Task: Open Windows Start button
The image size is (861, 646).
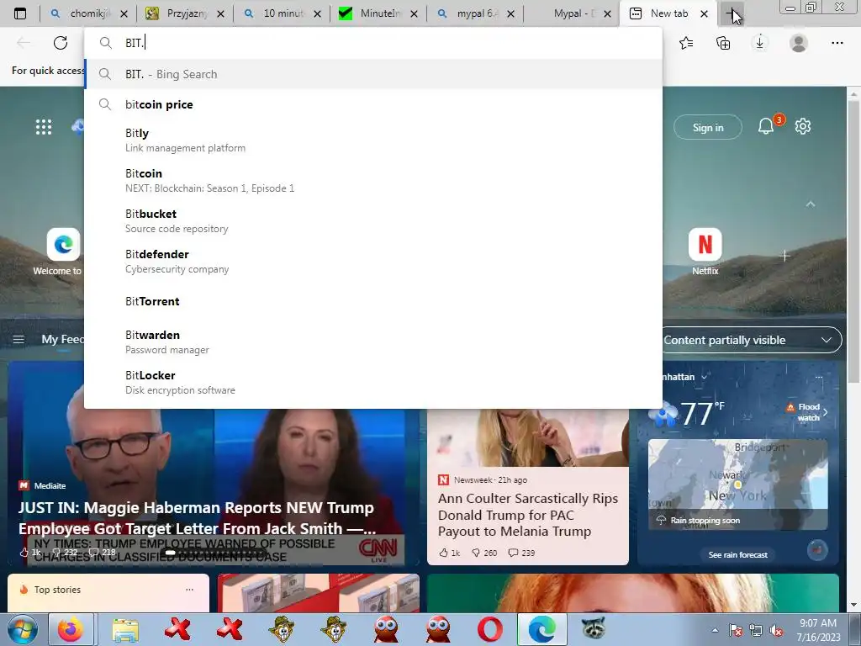Action: click(x=22, y=629)
